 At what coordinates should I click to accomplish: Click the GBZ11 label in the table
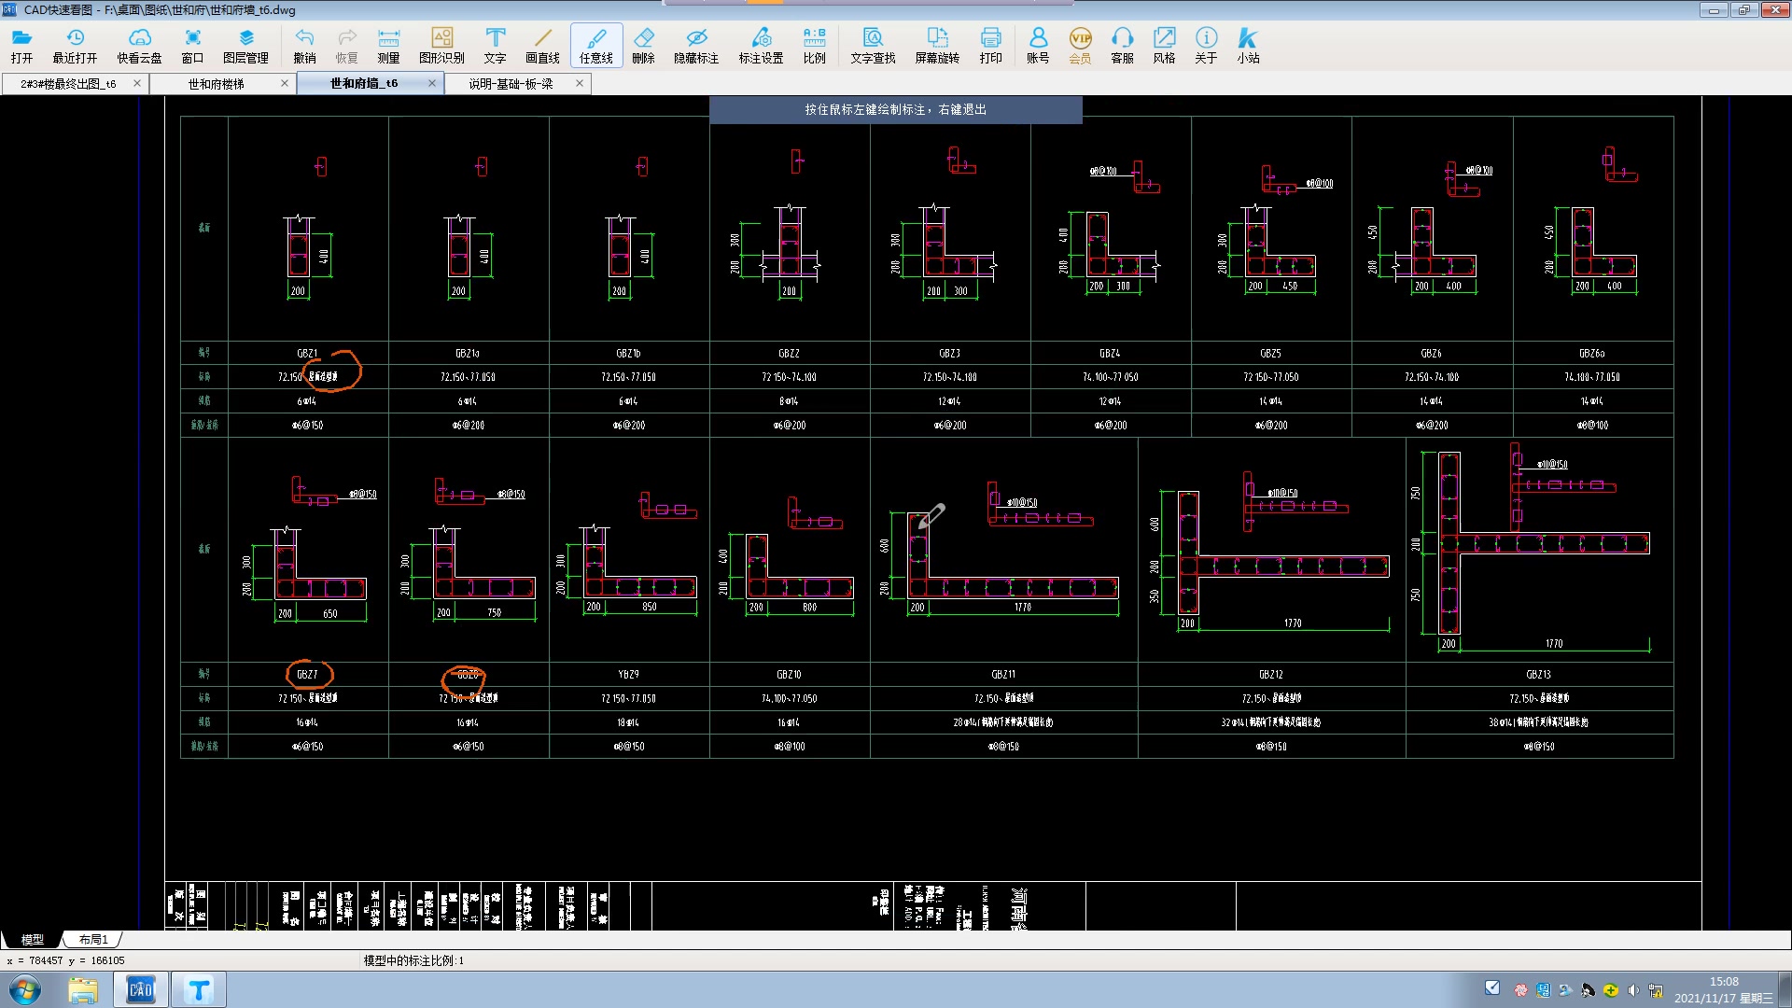(x=1003, y=674)
